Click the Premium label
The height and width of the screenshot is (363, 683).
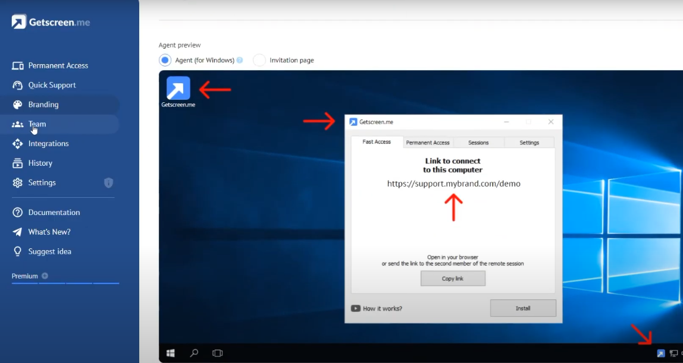click(x=25, y=276)
